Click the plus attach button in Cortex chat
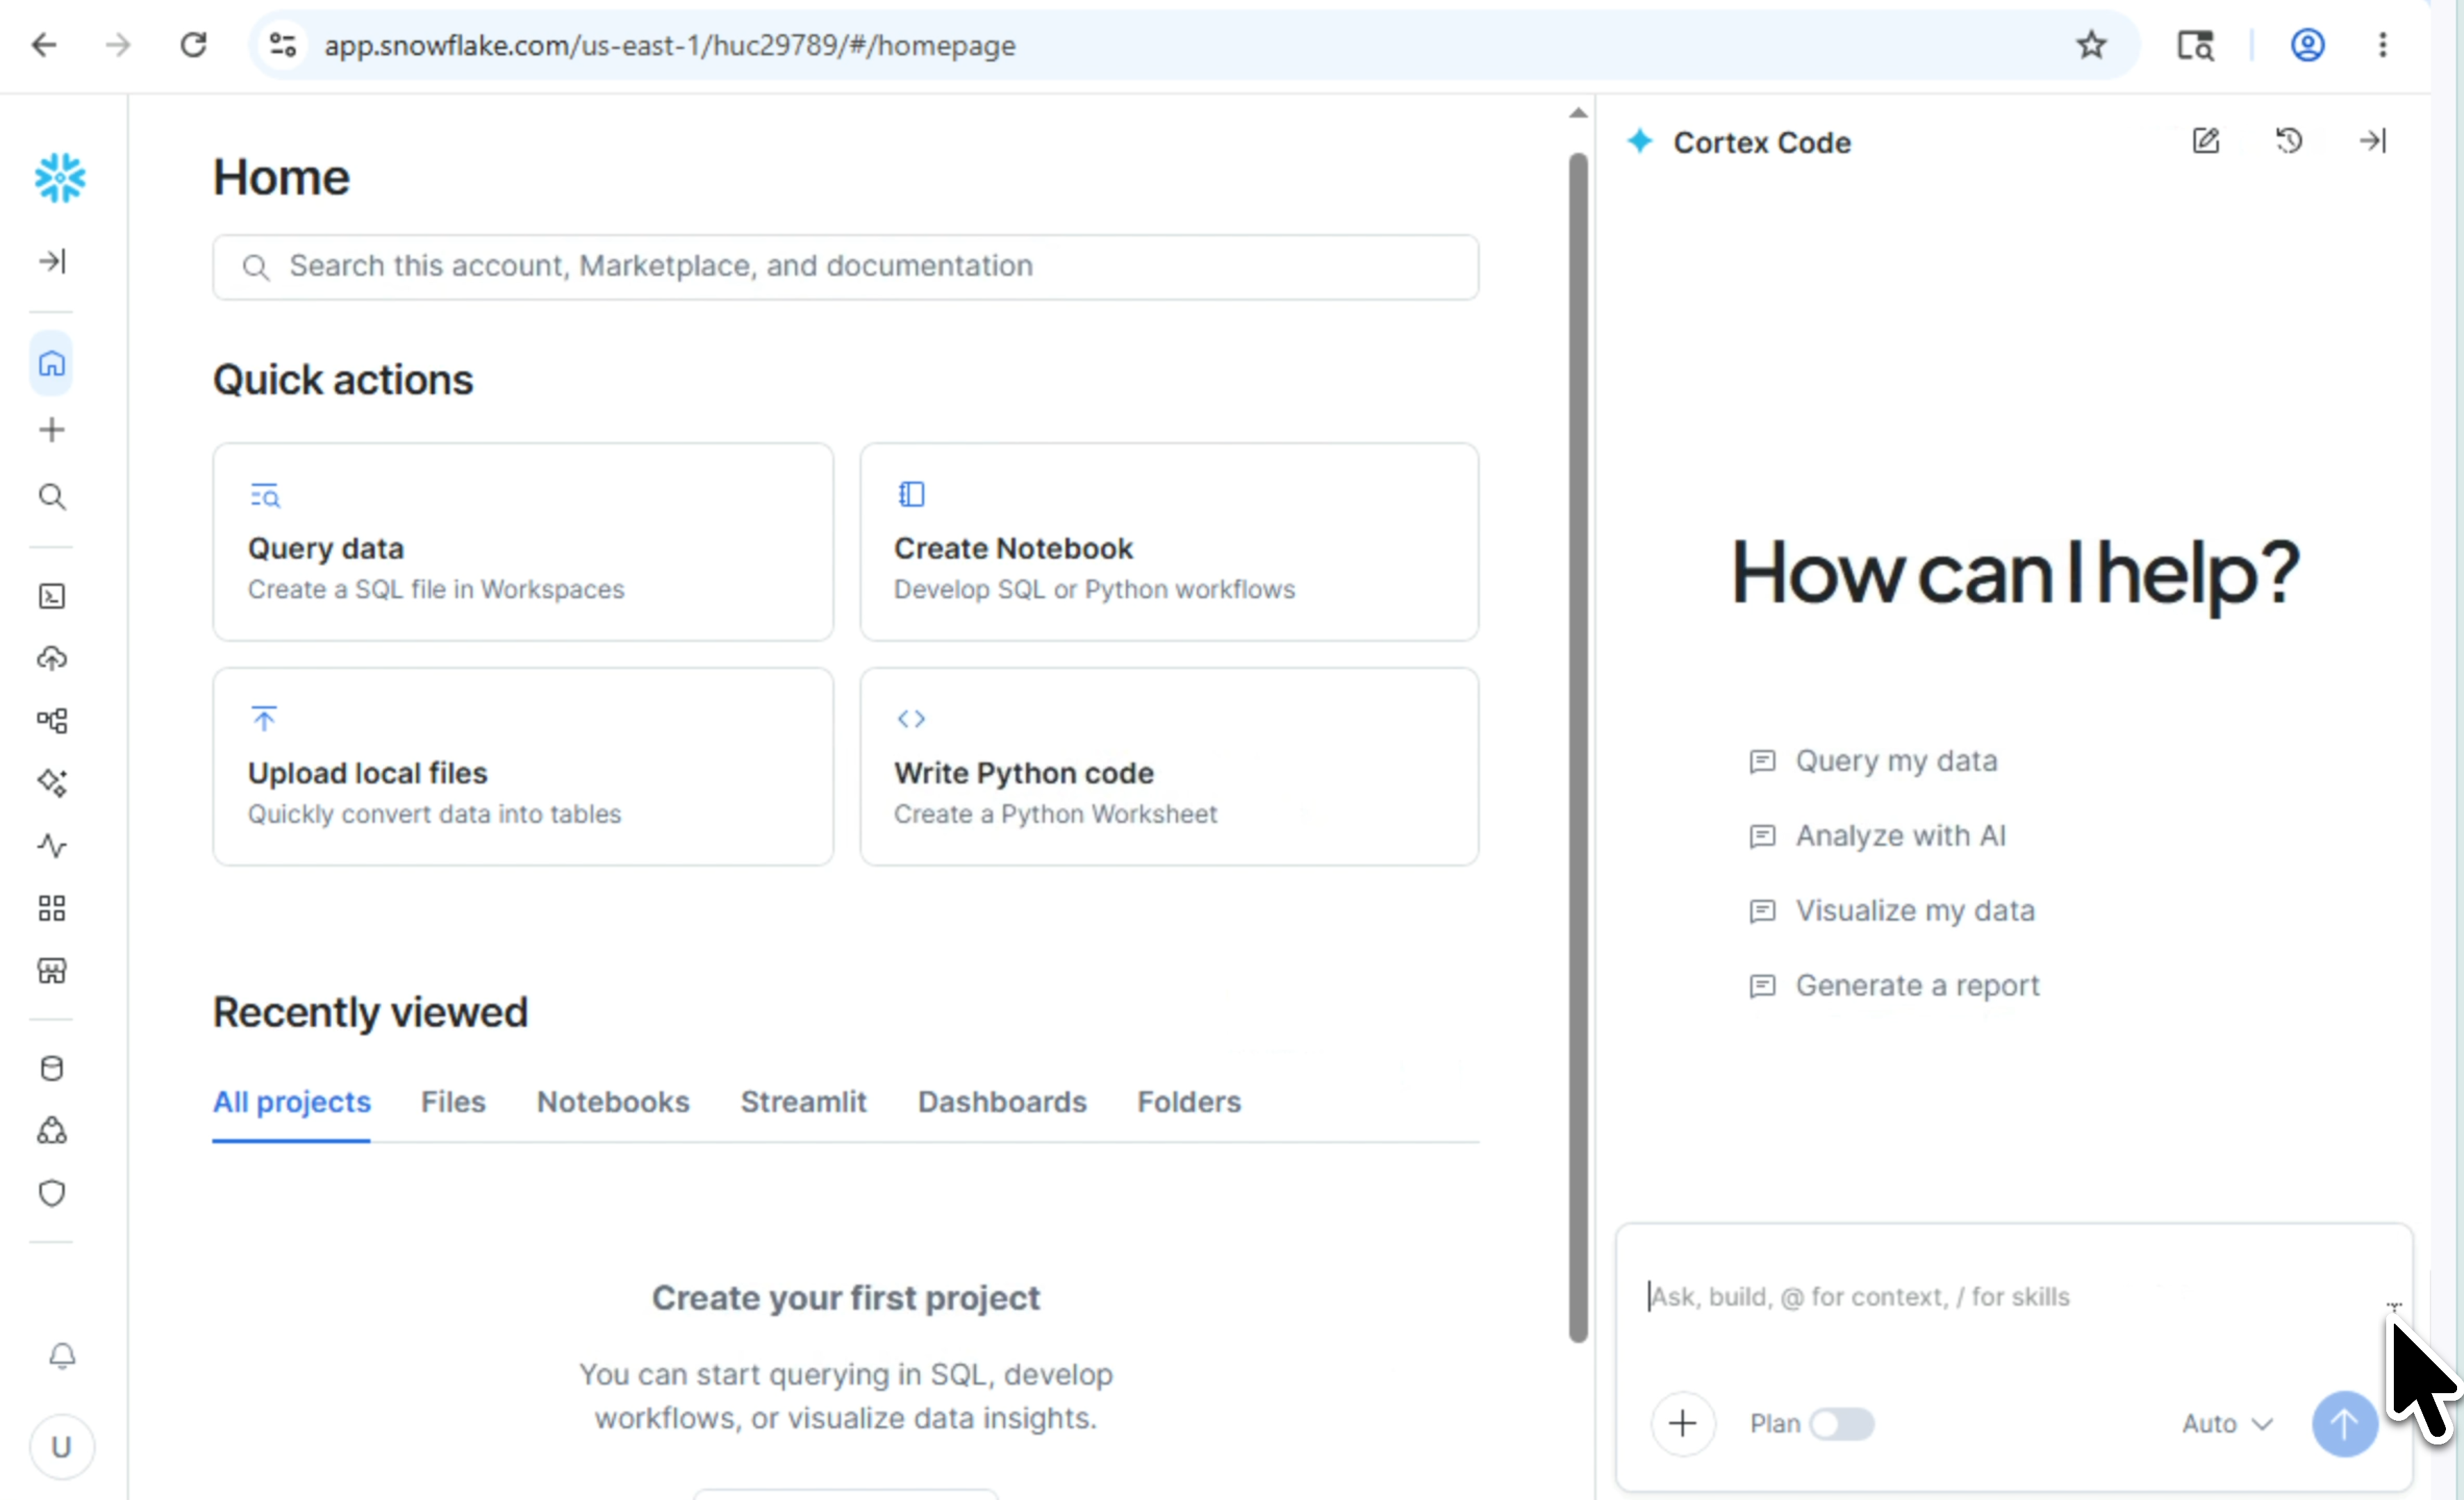The width and height of the screenshot is (2464, 1500). (x=1683, y=1423)
